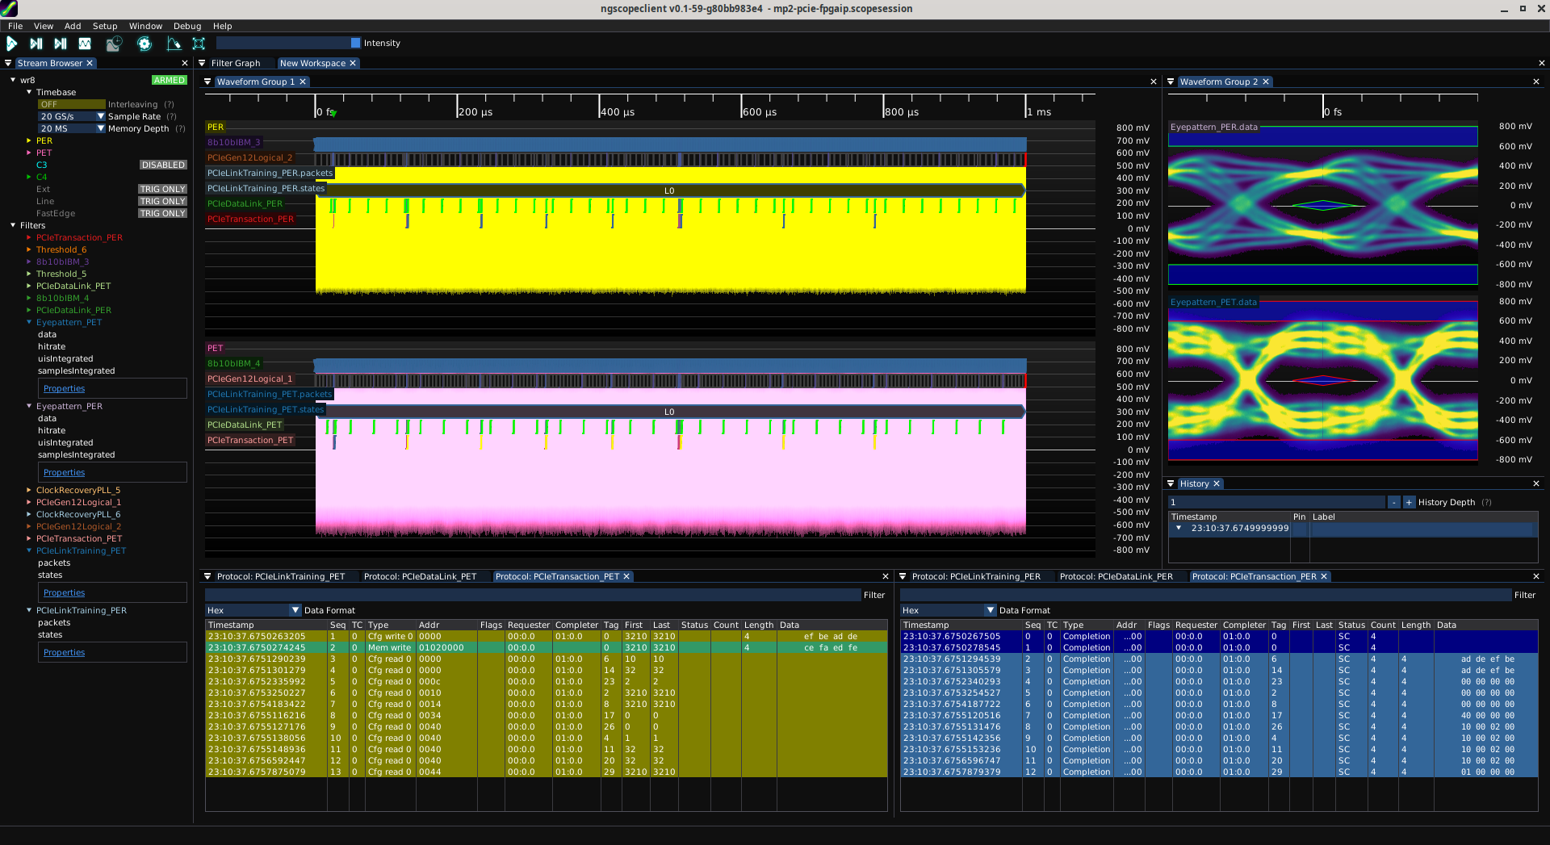
Task: Open the Debug menu
Action: tap(186, 26)
